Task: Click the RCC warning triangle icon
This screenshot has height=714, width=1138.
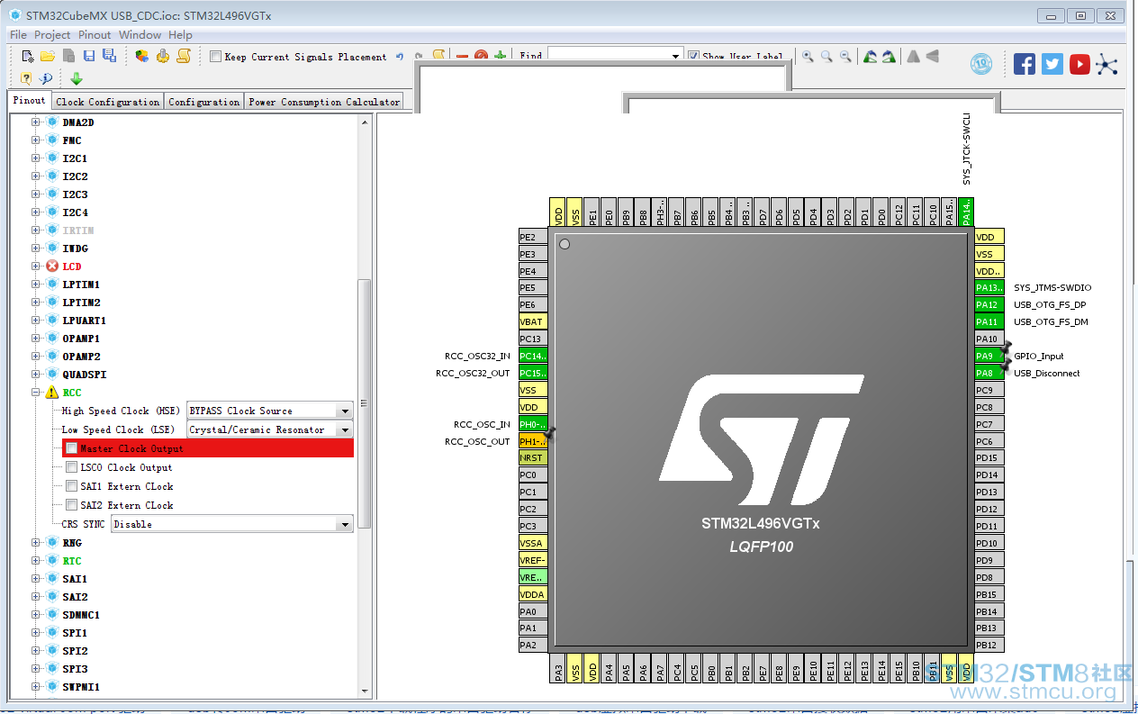Action: [52, 393]
